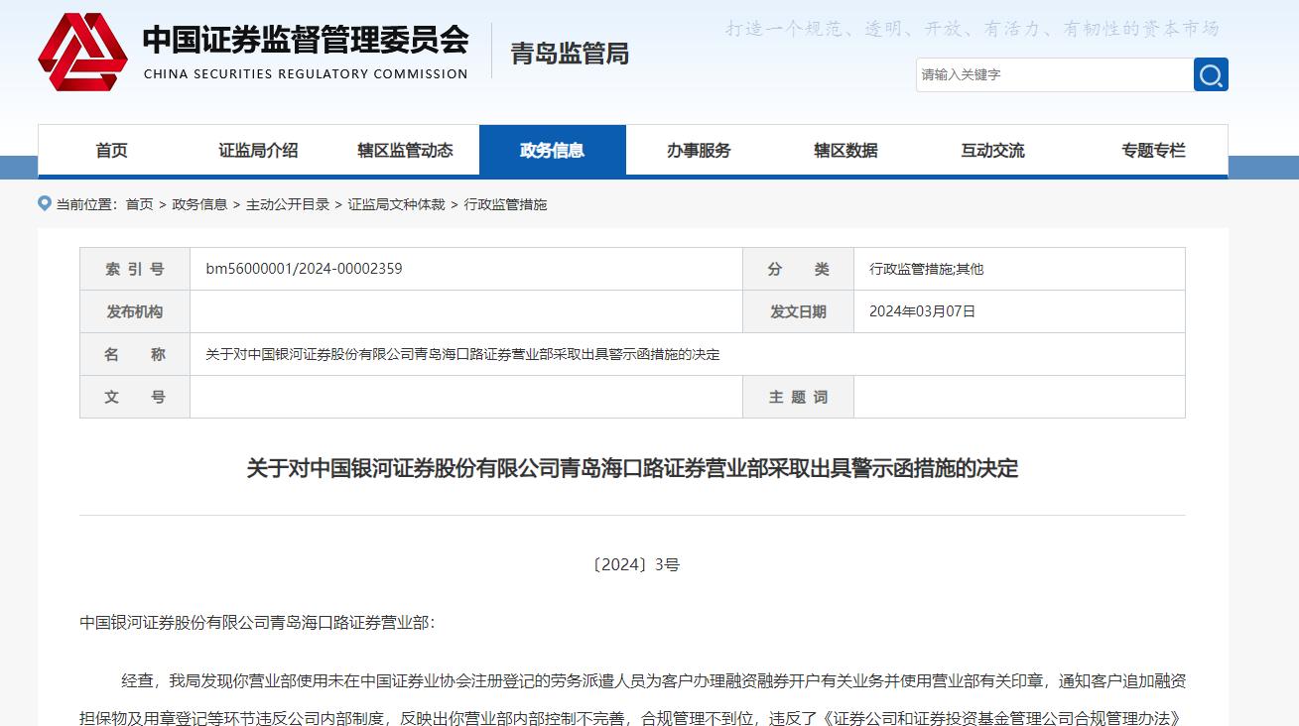Switch to 辖区数据 navigation tab
This screenshot has height=726, width=1299.
845,151
